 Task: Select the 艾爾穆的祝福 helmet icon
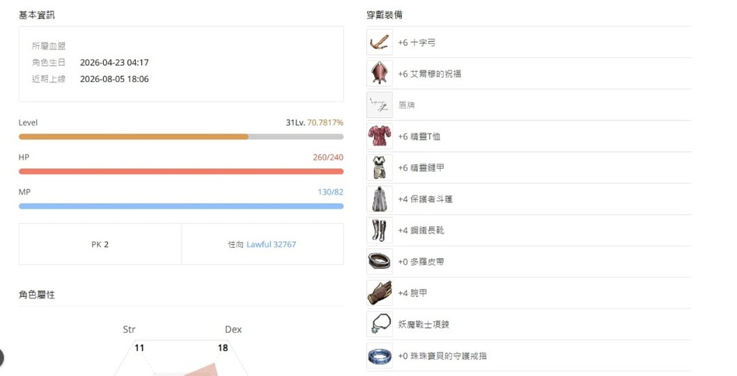pyautogui.click(x=380, y=74)
